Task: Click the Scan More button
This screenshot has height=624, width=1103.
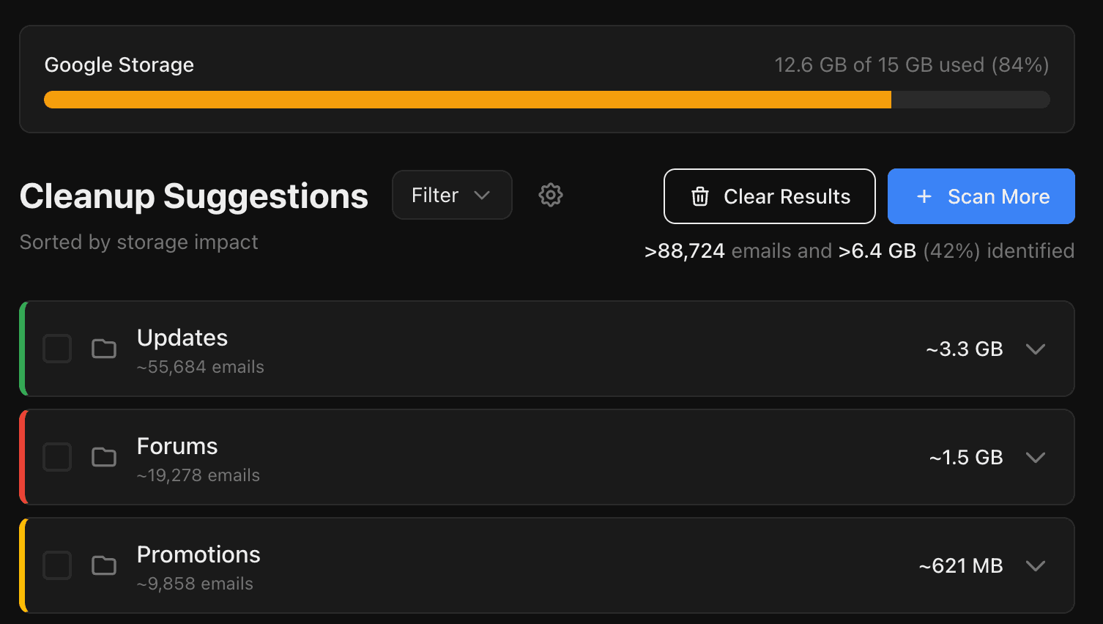Action: click(981, 196)
